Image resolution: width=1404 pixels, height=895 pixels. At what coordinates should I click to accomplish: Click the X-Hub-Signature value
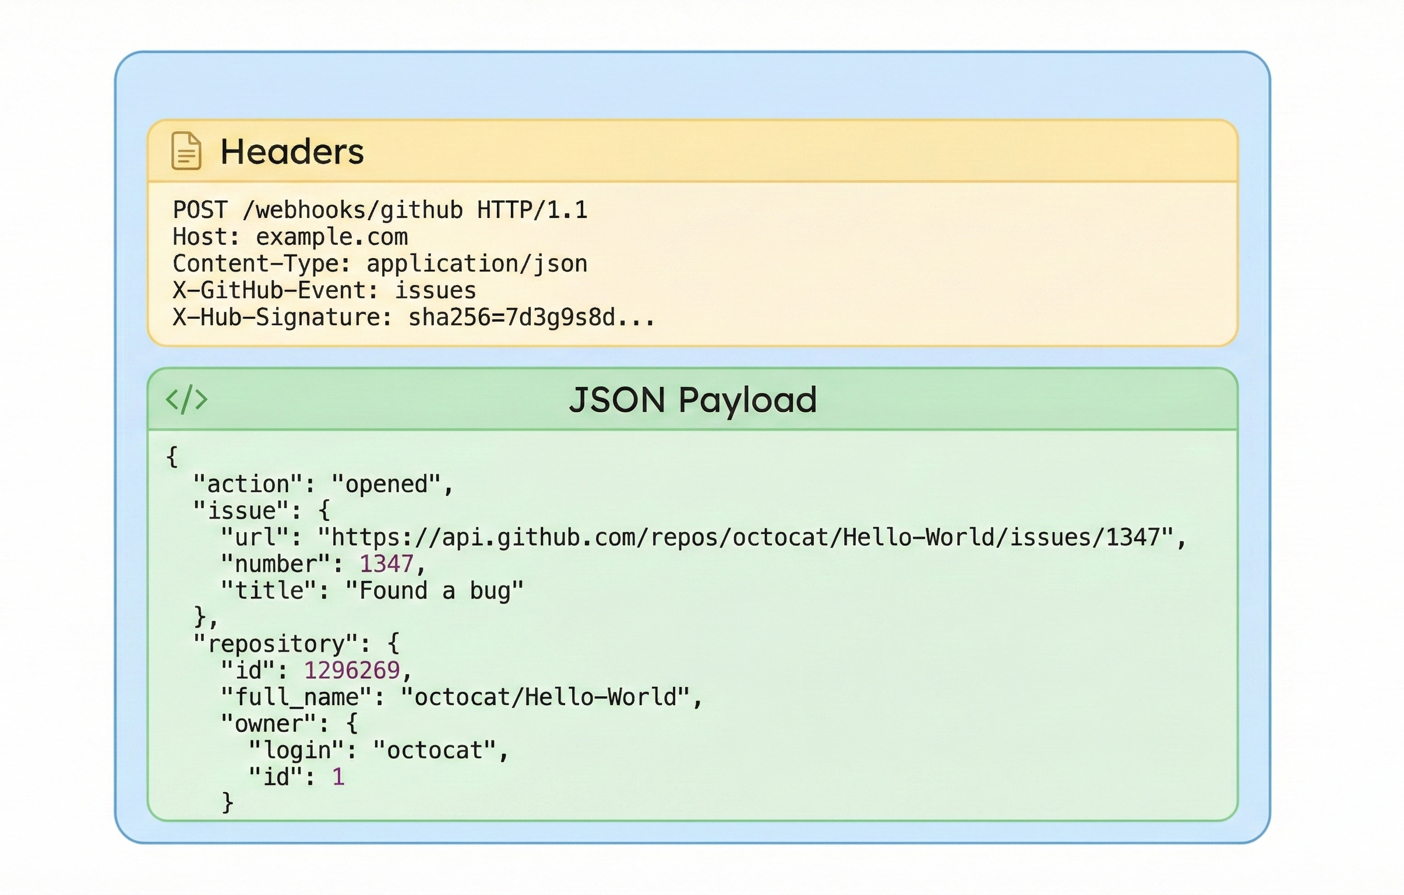530,316
